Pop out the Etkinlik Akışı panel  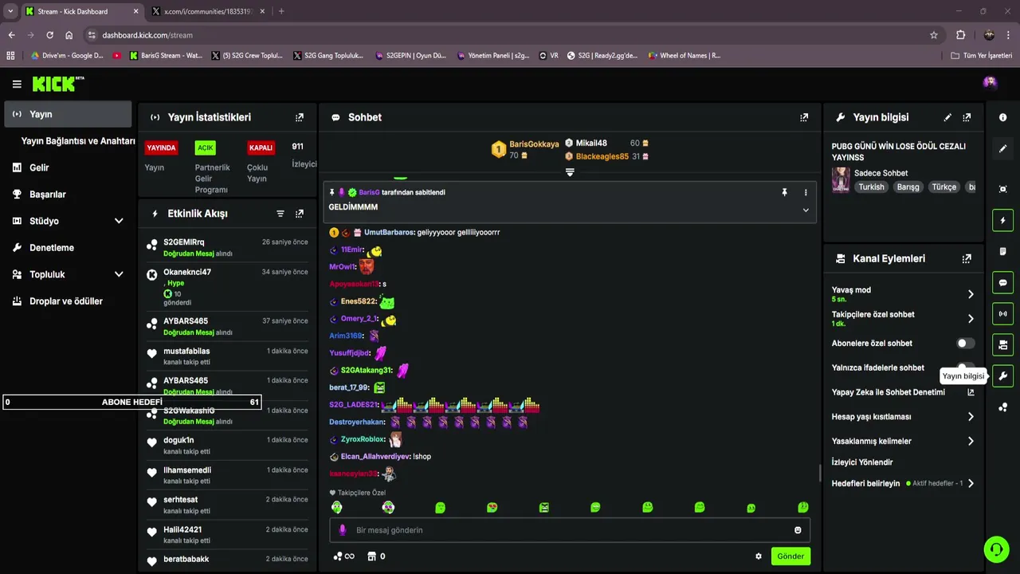click(x=300, y=214)
